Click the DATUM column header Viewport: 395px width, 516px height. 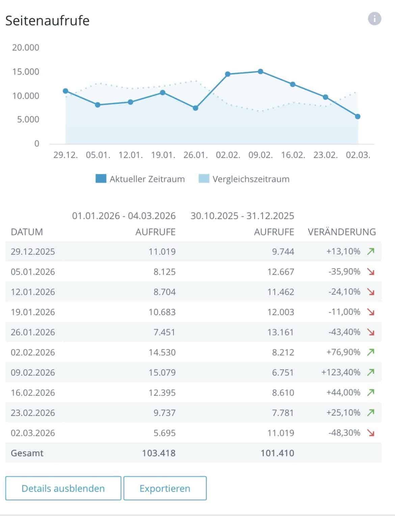pos(27,232)
